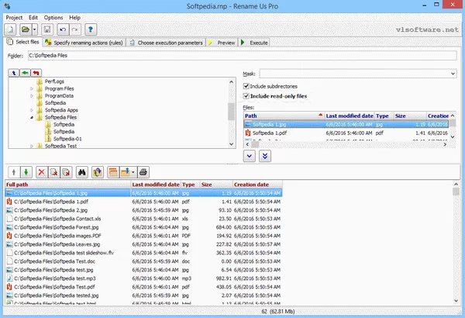The width and height of the screenshot is (465, 318).
Task: Click the Undo arrow icon
Action: 63,29
